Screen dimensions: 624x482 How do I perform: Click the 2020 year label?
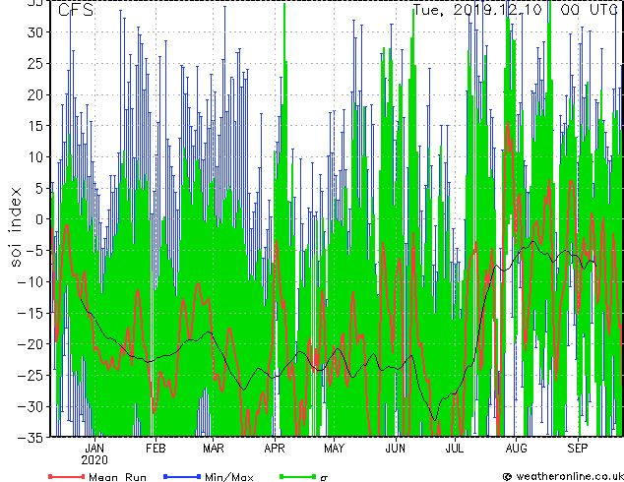click(94, 460)
